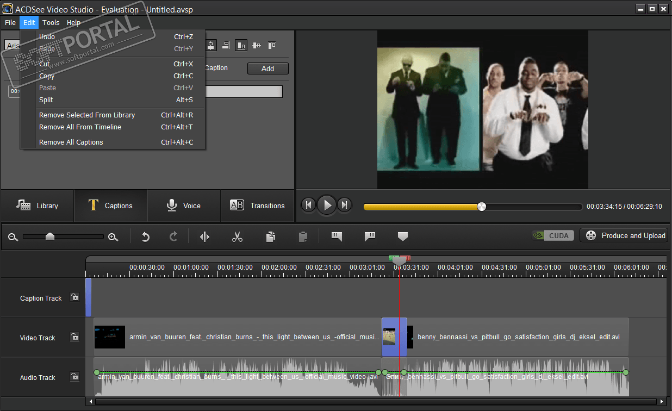Click the Undo arrow in timeline toolbar

pyautogui.click(x=145, y=236)
